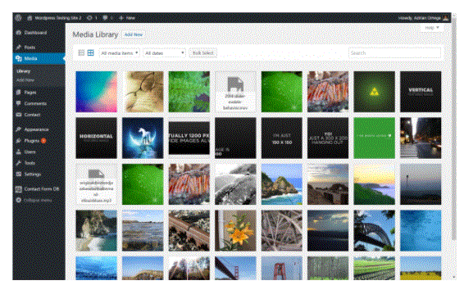
Task: Select the tidal flats shoreline thumbnail
Action: point(143,231)
